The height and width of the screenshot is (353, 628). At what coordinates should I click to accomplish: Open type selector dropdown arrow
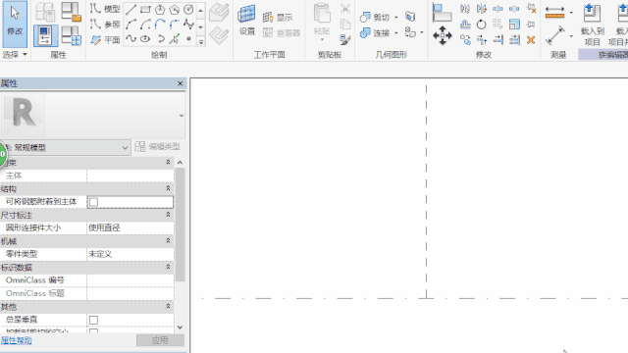pyautogui.click(x=181, y=116)
